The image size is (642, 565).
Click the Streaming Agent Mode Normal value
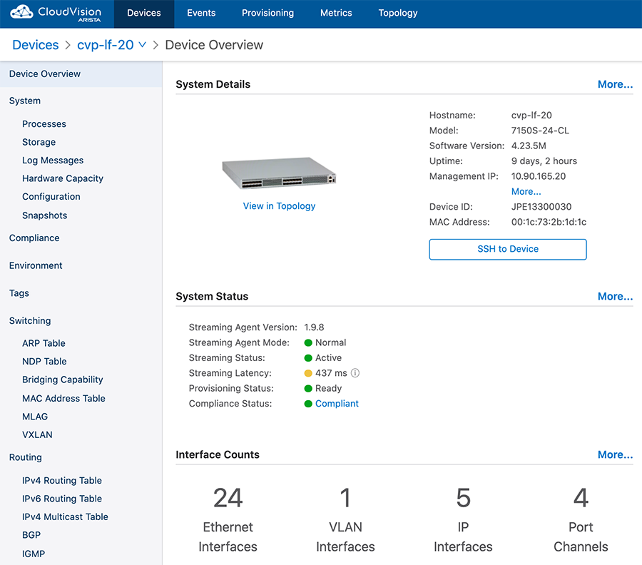pyautogui.click(x=331, y=342)
